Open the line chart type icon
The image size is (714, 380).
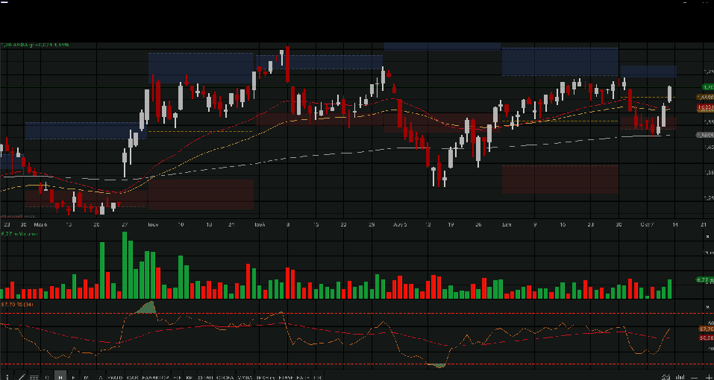(666, 377)
